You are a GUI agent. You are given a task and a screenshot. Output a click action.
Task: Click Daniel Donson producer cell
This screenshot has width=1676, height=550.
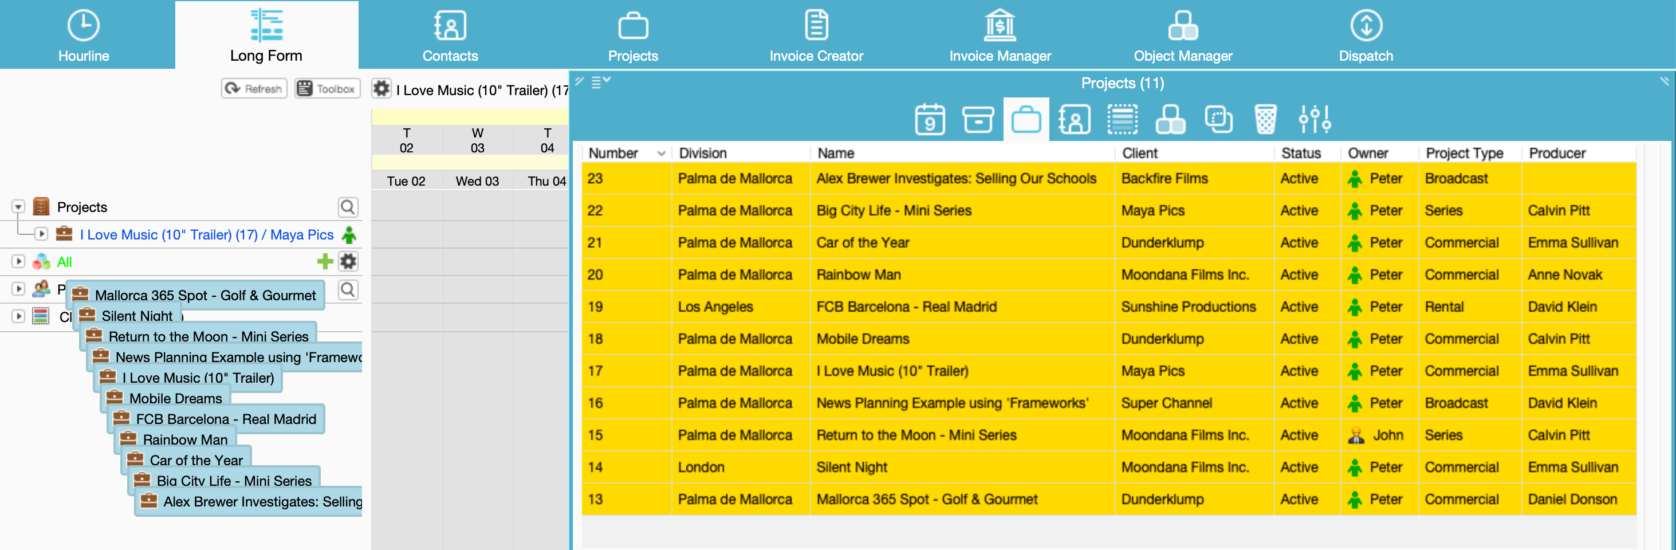1579,499
